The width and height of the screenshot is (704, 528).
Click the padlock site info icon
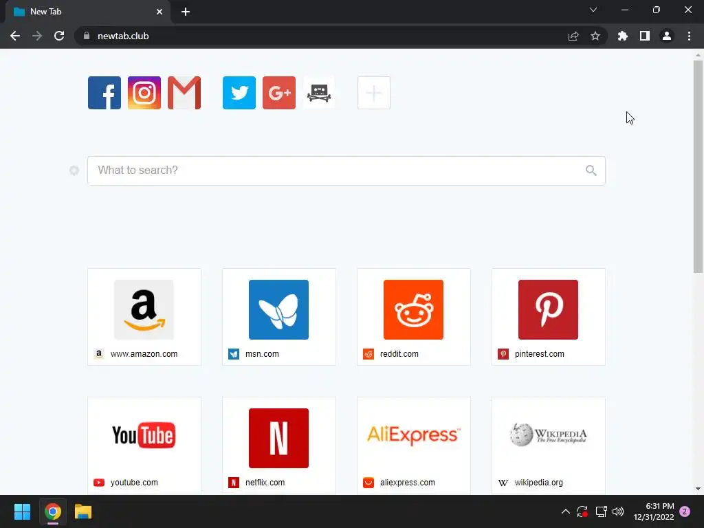tap(86, 36)
